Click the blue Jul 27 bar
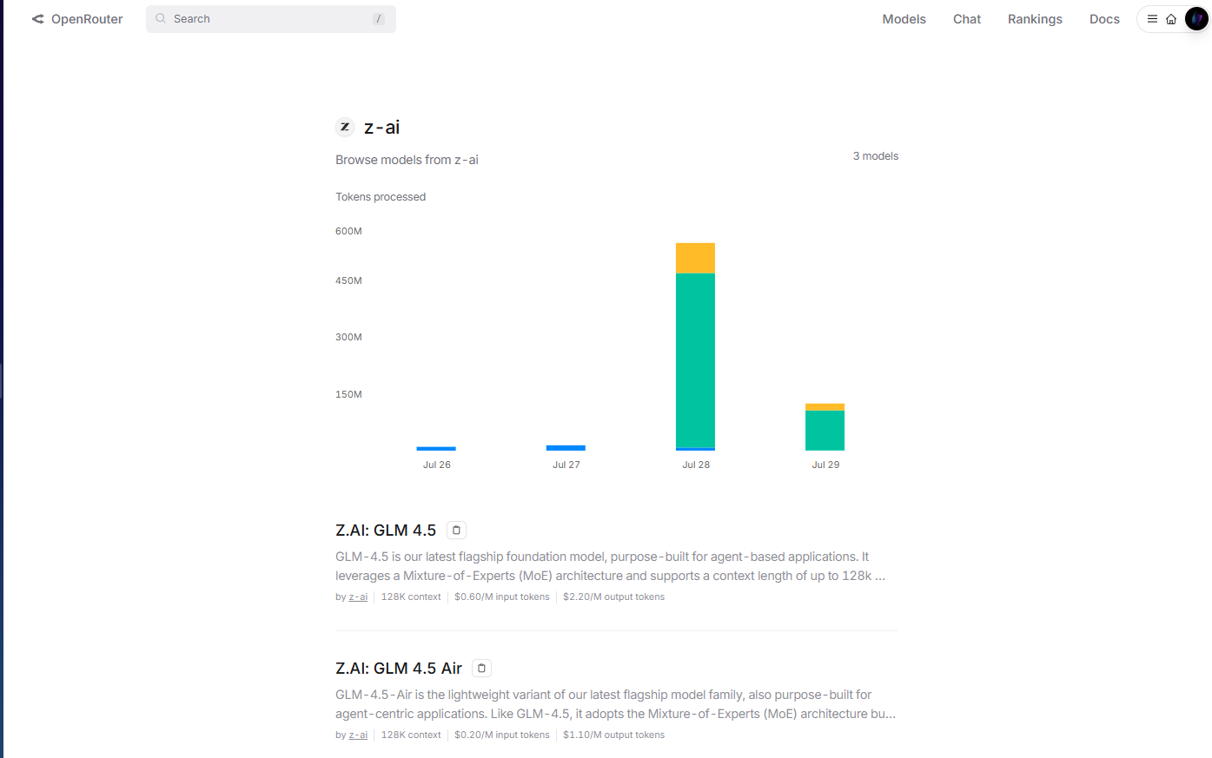 tap(566, 448)
